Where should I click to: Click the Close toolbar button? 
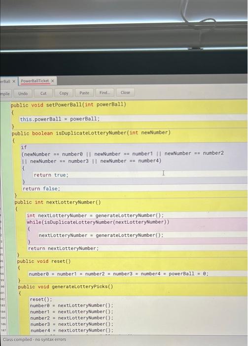click(125, 92)
